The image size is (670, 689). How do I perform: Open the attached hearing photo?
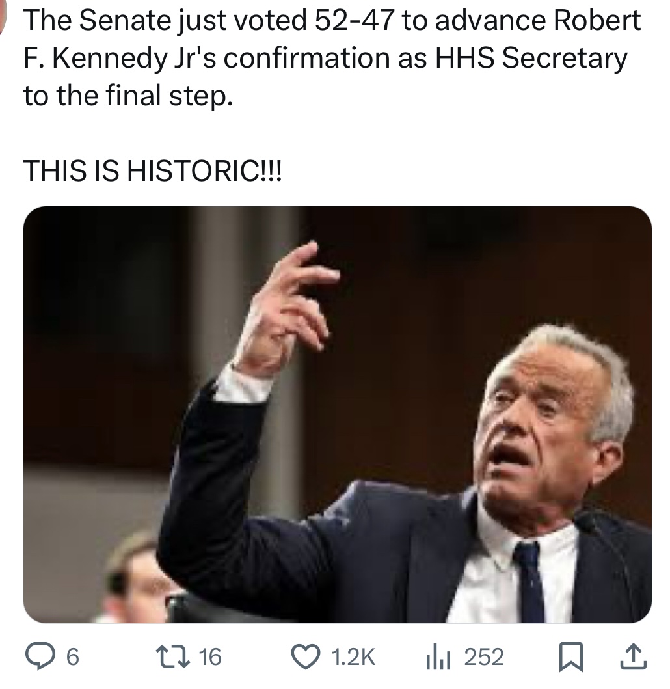tap(337, 414)
